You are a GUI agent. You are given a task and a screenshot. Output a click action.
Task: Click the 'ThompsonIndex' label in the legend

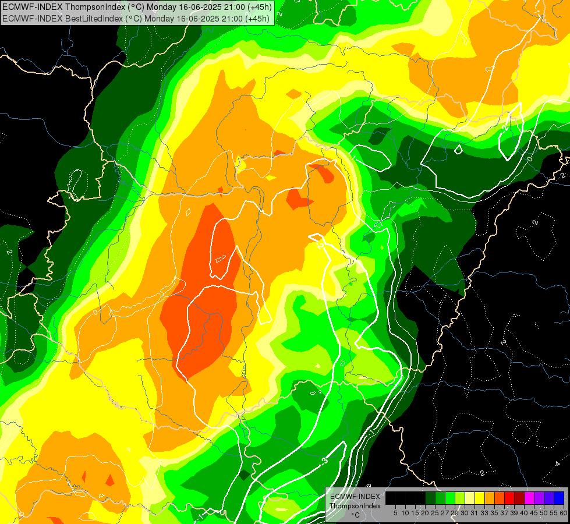(x=355, y=506)
